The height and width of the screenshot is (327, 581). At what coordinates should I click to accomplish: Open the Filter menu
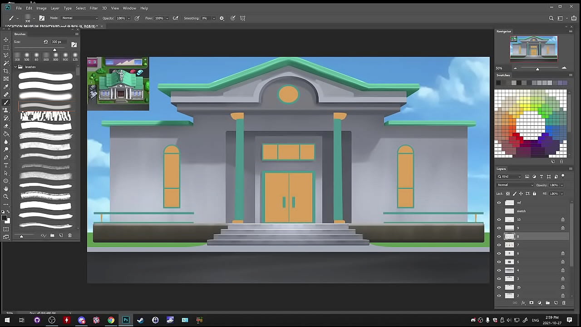pyautogui.click(x=94, y=8)
